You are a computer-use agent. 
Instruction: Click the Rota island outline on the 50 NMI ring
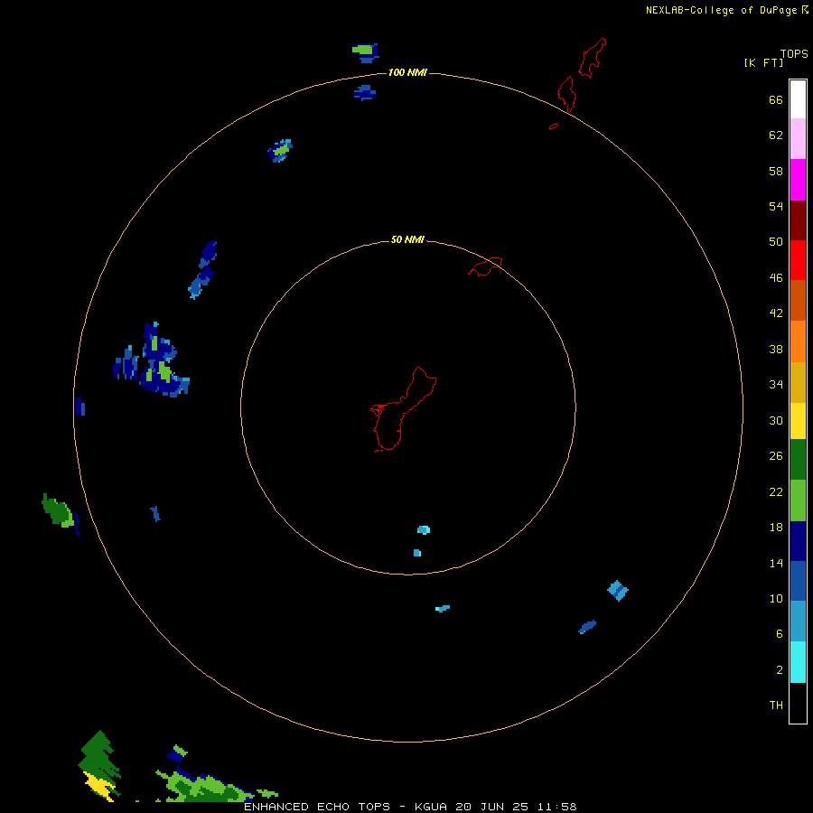coord(485,266)
